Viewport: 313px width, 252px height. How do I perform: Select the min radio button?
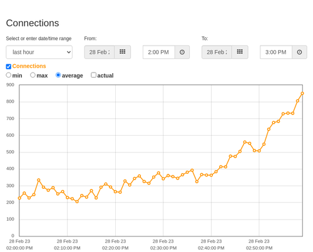click(x=9, y=75)
